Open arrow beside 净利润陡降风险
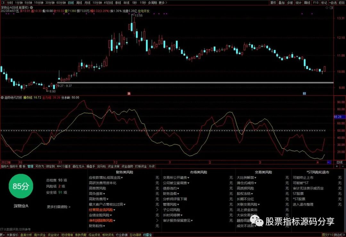 pyautogui.click(x=157, y=220)
